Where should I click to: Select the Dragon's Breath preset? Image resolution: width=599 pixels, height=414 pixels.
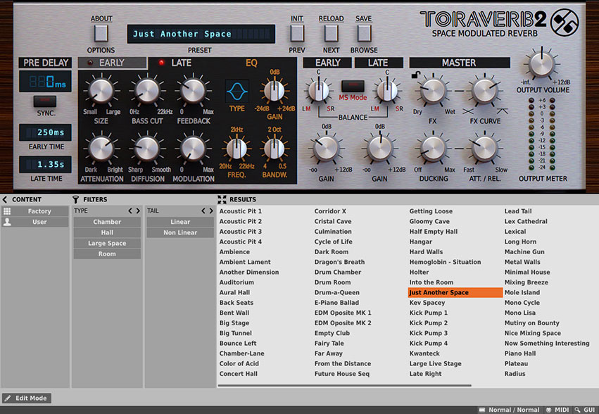click(339, 262)
